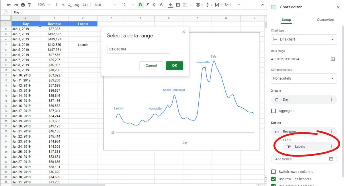Open the Revenue series options menu
This screenshot has height=186, width=344.
[x=331, y=132]
